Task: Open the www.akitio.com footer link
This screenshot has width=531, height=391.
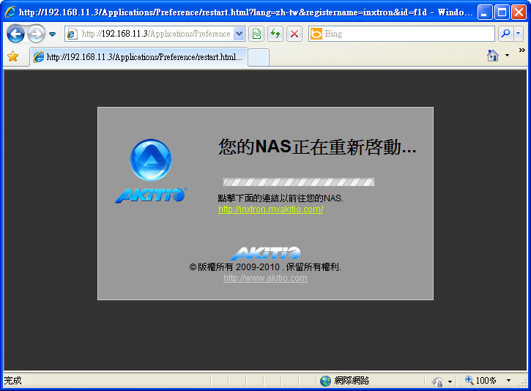Action: (x=265, y=278)
